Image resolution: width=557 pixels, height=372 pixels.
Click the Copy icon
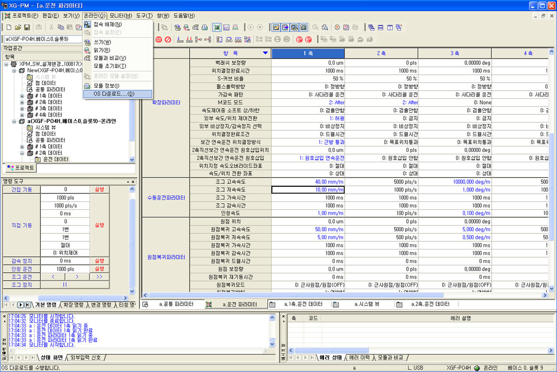[60, 27]
